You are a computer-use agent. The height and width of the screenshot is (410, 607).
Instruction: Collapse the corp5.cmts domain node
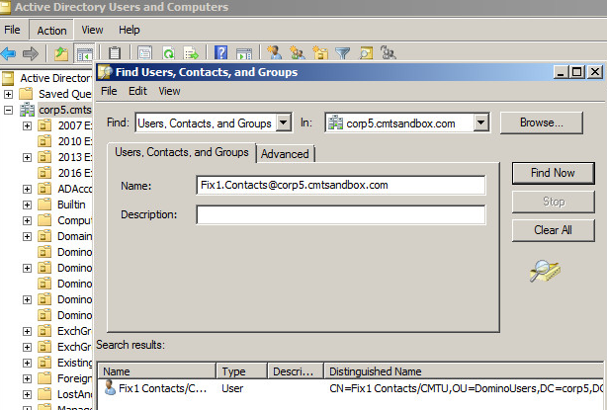click(9, 111)
